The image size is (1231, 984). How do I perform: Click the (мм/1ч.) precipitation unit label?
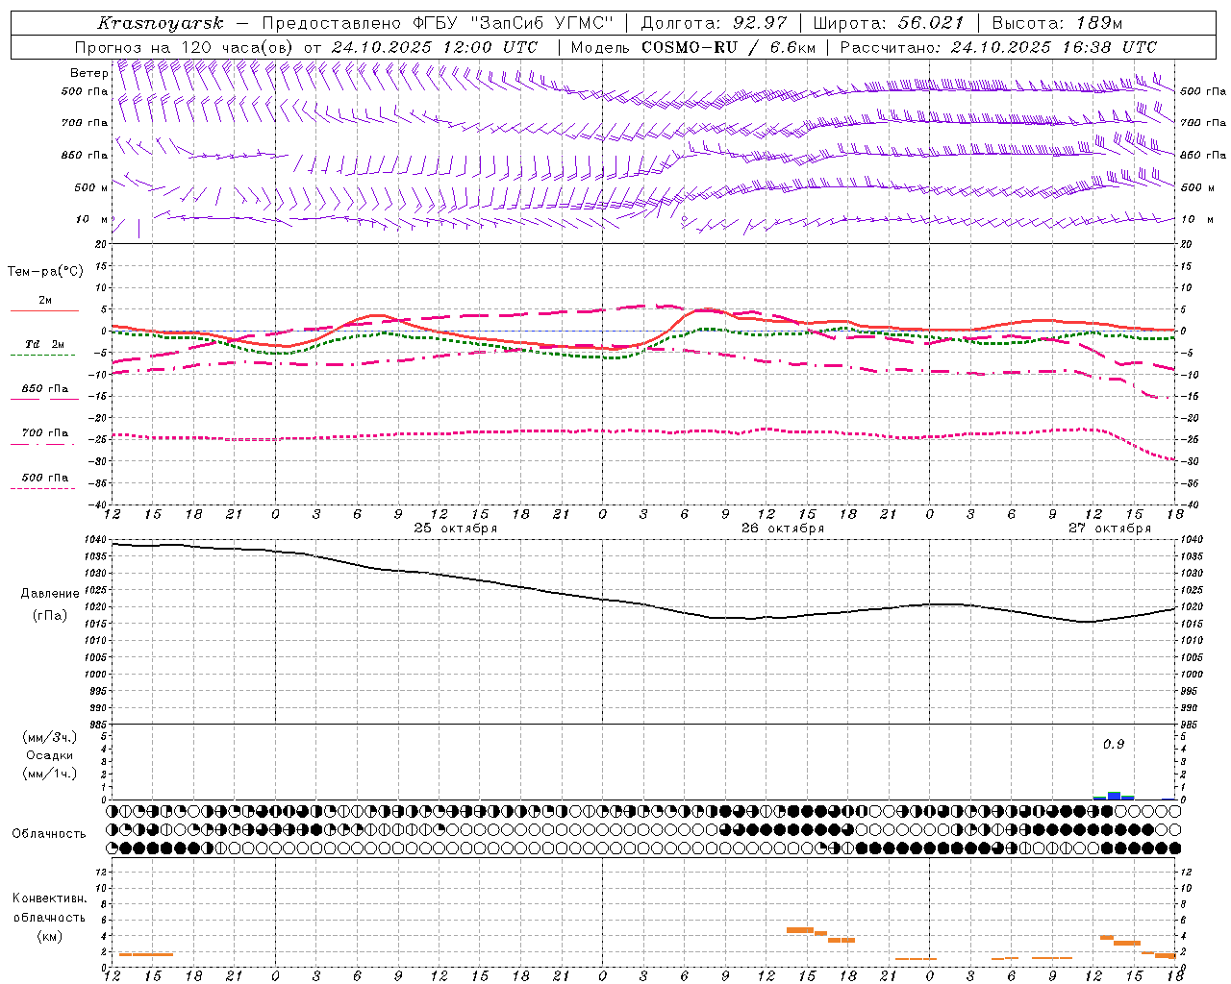(50, 774)
